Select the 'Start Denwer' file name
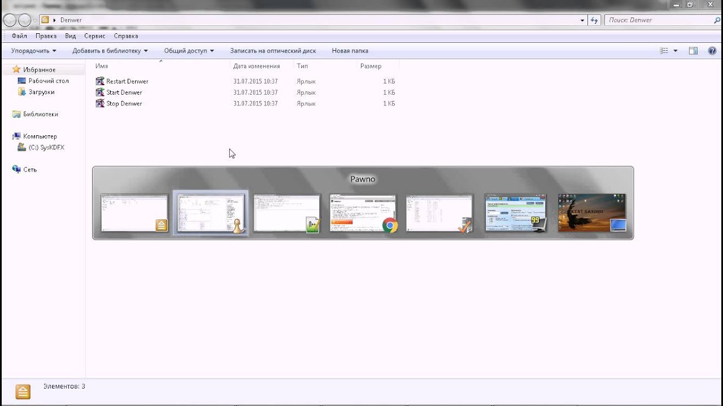Image resolution: width=723 pixels, height=406 pixels. click(x=124, y=92)
